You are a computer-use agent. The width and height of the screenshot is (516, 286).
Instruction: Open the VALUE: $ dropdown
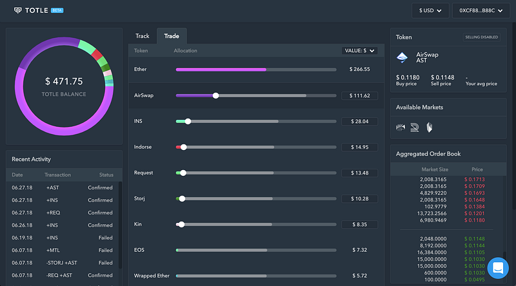click(359, 51)
